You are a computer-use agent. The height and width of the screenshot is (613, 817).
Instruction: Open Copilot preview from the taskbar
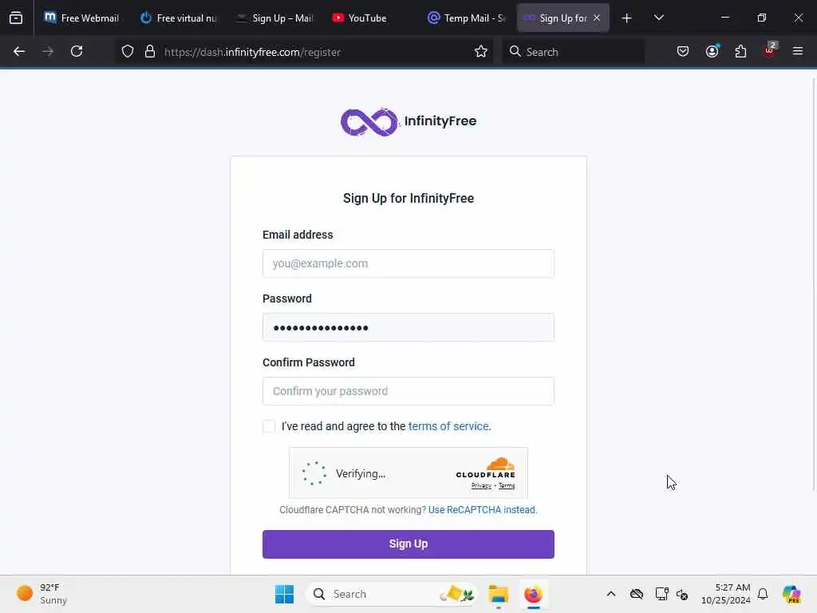[x=791, y=594]
